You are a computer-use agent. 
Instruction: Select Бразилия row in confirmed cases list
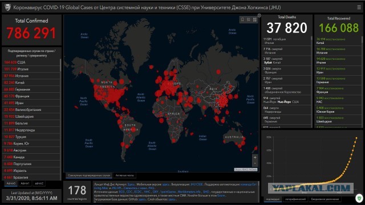click(31, 177)
